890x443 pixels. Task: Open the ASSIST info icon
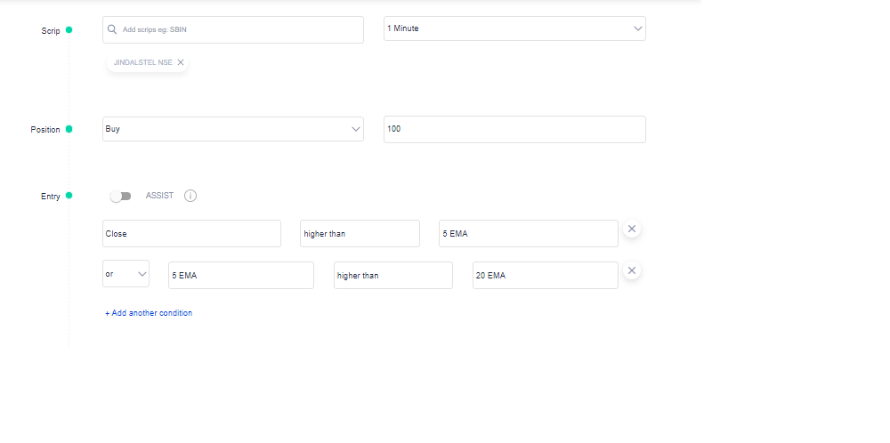click(190, 196)
